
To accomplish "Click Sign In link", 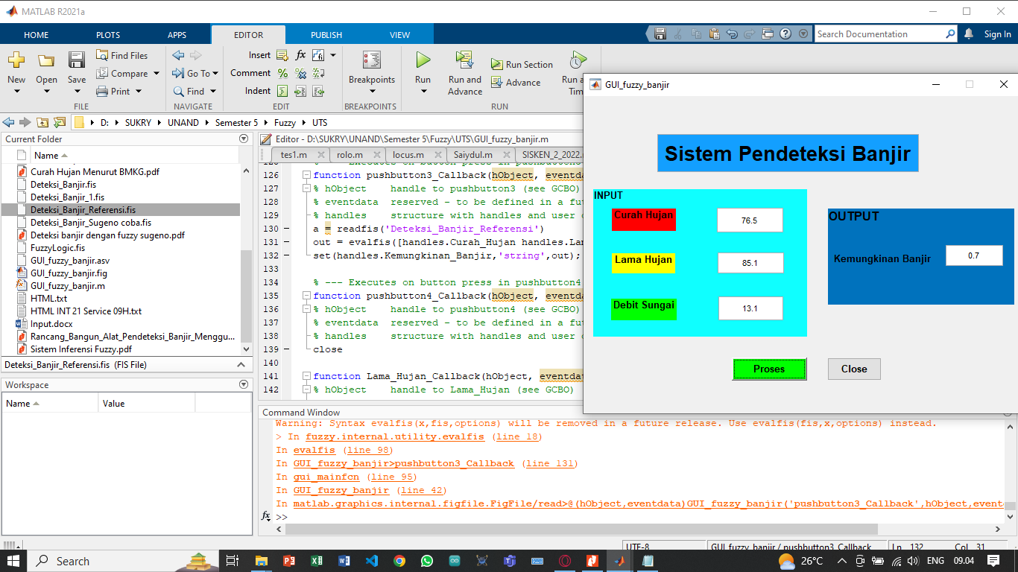I will (997, 34).
